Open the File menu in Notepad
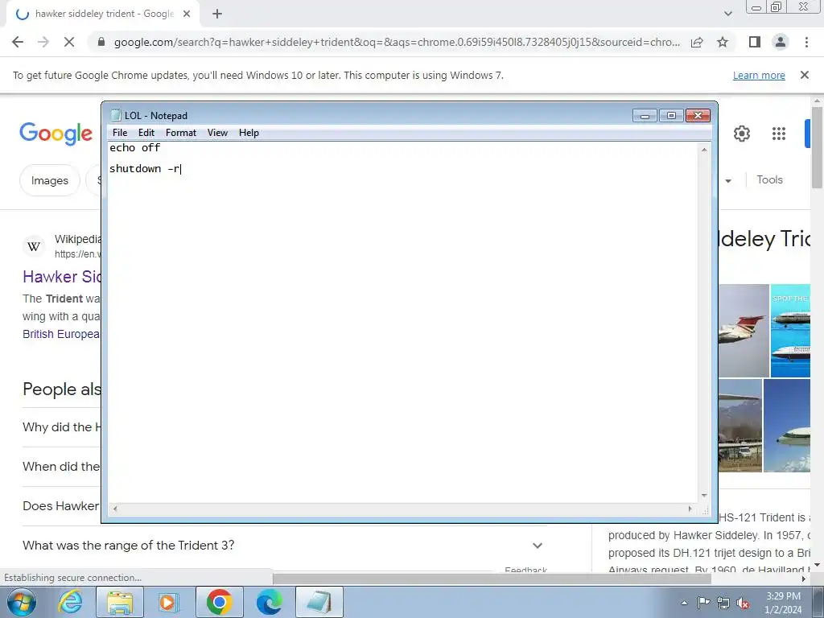This screenshot has width=824, height=618. pos(120,133)
